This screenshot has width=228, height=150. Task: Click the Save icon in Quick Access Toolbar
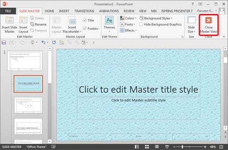coord(4,43)
